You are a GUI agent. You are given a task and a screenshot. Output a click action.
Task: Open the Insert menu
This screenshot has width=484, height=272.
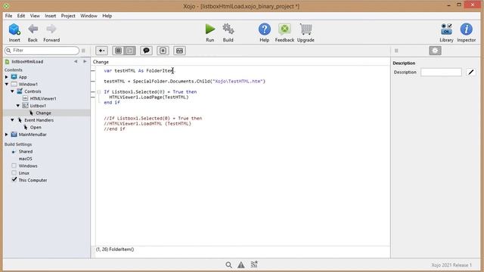click(x=51, y=16)
